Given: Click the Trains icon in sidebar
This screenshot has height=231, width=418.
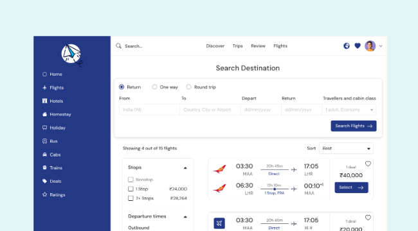Looking at the screenshot, I should pos(44,167).
